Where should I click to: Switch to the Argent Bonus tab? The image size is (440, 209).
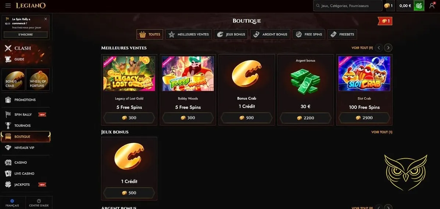click(x=270, y=34)
